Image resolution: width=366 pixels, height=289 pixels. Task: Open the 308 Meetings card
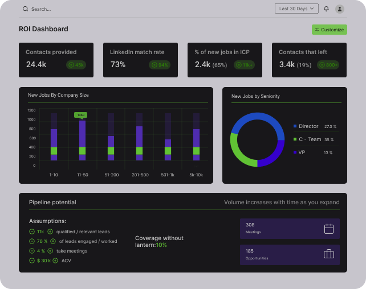[x=290, y=229]
